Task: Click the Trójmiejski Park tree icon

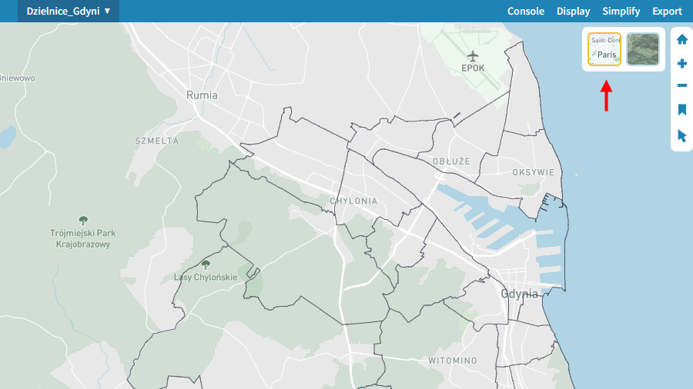Action: [x=83, y=221]
